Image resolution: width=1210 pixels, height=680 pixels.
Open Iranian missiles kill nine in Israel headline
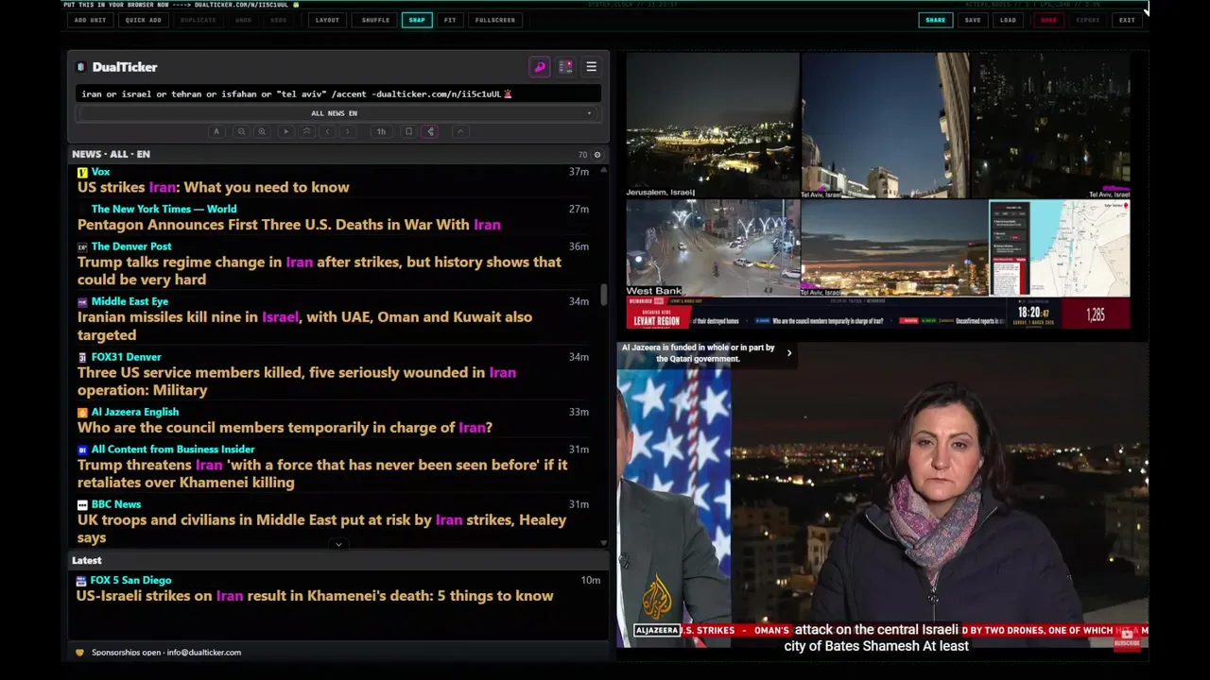point(304,326)
